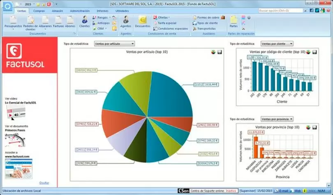This screenshot has height=195, width=333.
Task: Open the Documentos group dialog launcher
Action: point(75,34)
